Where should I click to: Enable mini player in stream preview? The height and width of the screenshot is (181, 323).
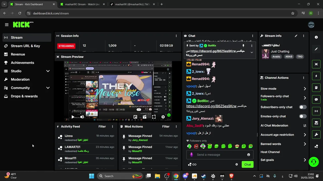[x=135, y=117]
